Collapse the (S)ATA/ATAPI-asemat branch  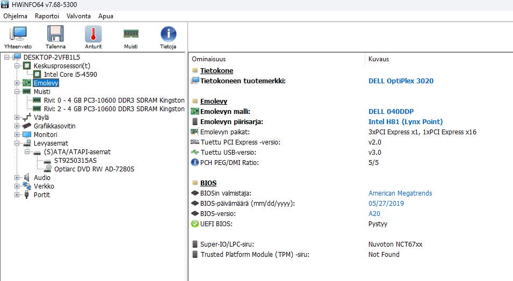27,152
